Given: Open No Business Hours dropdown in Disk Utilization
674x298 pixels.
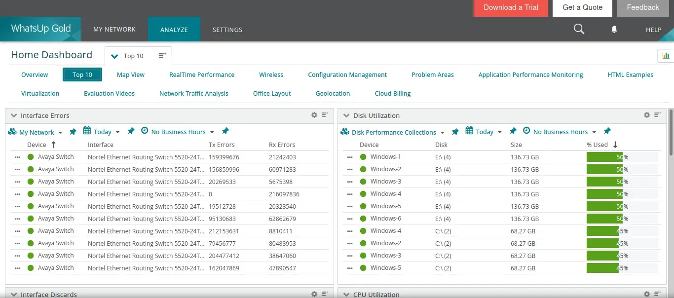Looking at the screenshot, I should (x=594, y=132).
